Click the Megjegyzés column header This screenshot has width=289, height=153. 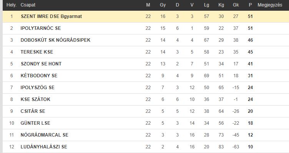click(x=270, y=5)
